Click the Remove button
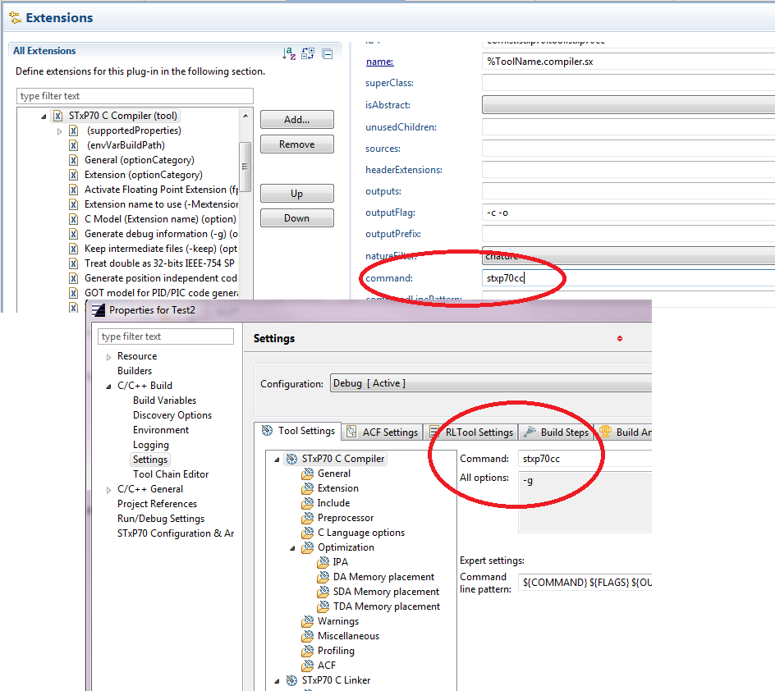 coord(296,144)
